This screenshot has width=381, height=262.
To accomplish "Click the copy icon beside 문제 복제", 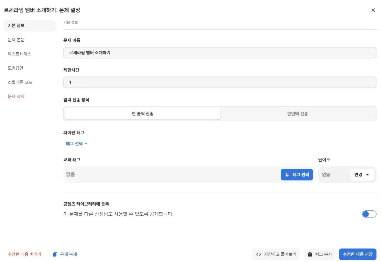I will 55,254.
